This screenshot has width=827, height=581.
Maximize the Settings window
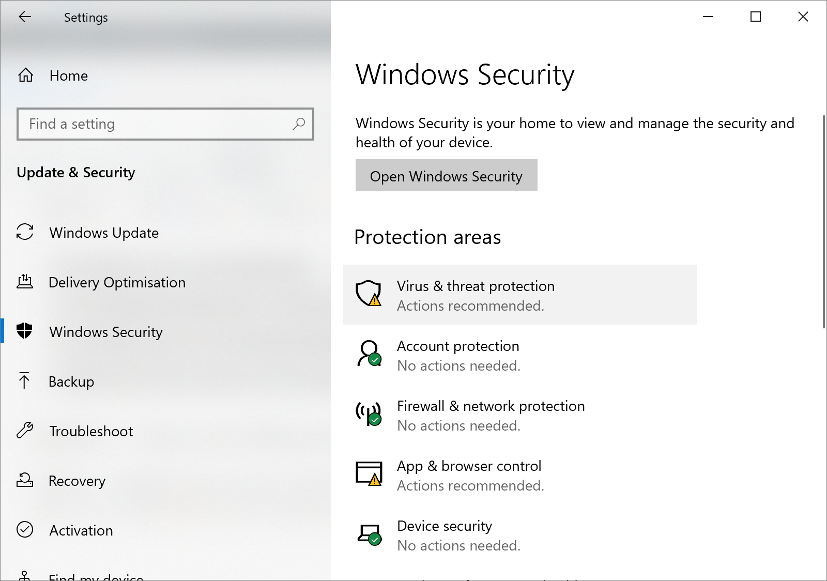756,17
